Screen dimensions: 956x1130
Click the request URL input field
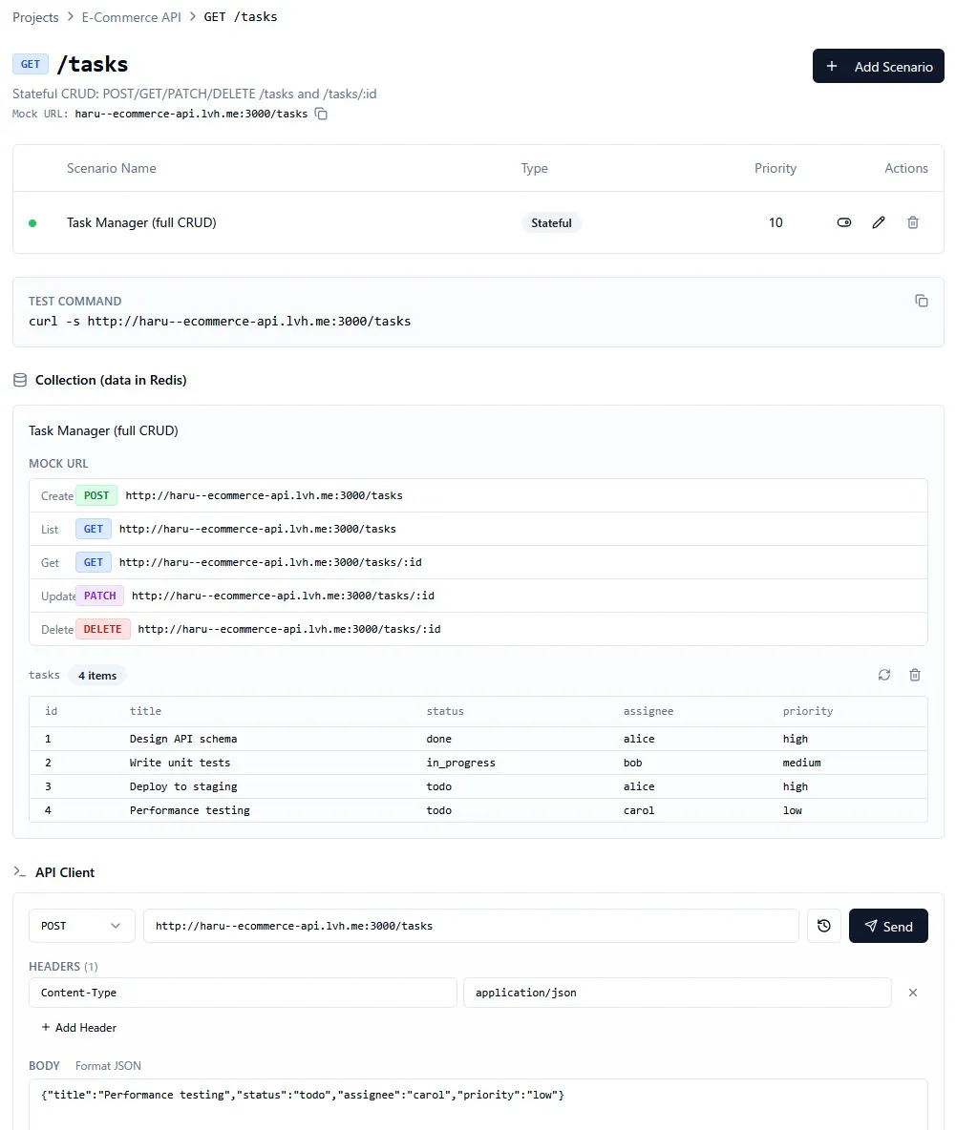[471, 926]
